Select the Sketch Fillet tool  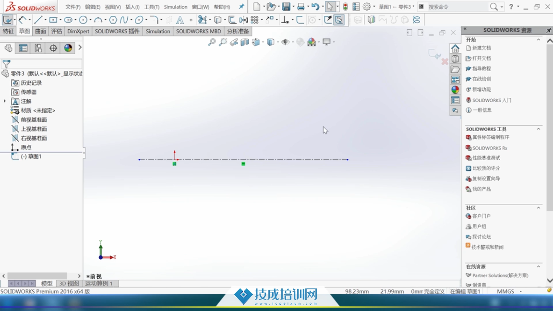coord(154,20)
